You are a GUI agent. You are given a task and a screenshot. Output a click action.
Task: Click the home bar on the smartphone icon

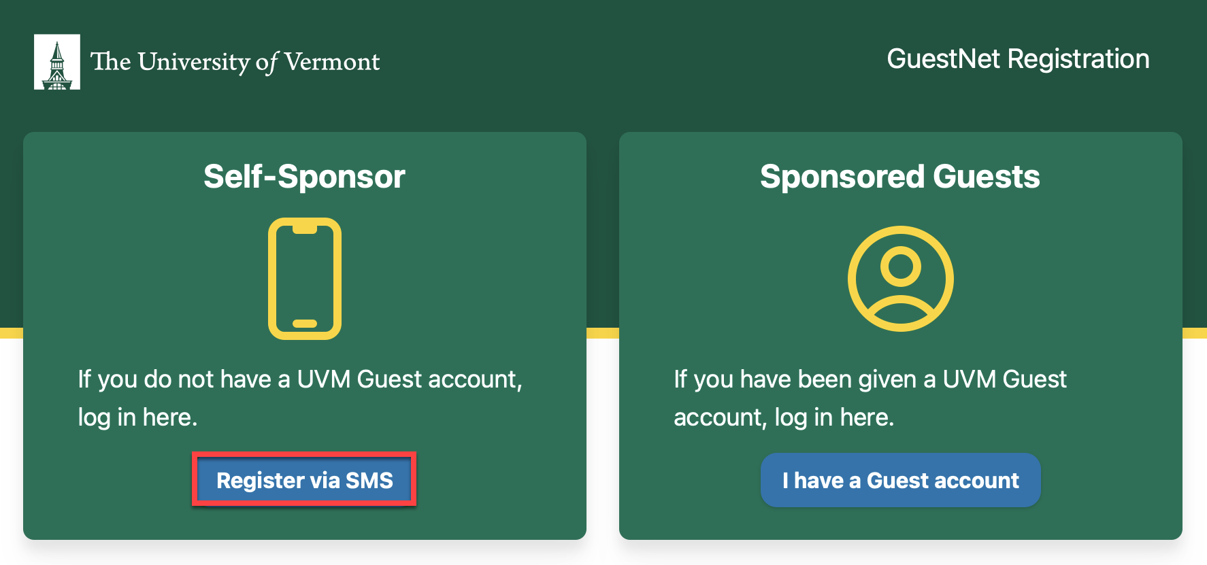(x=305, y=324)
